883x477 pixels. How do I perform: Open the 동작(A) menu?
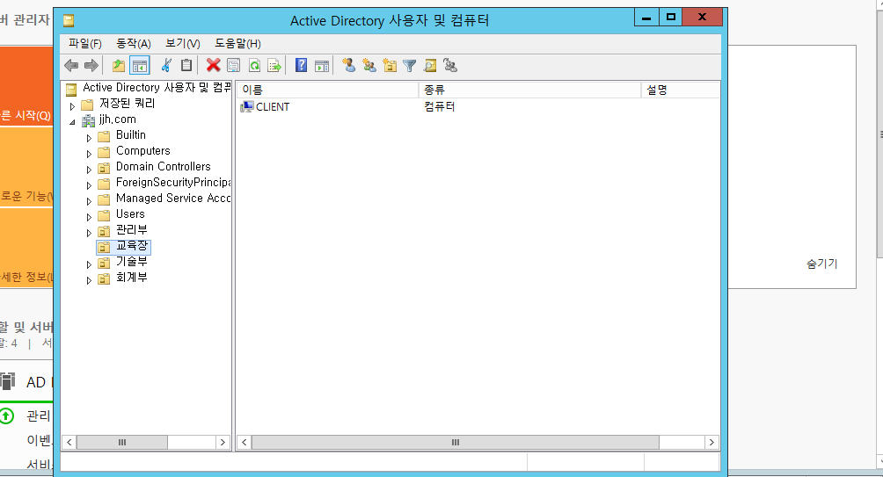click(134, 43)
